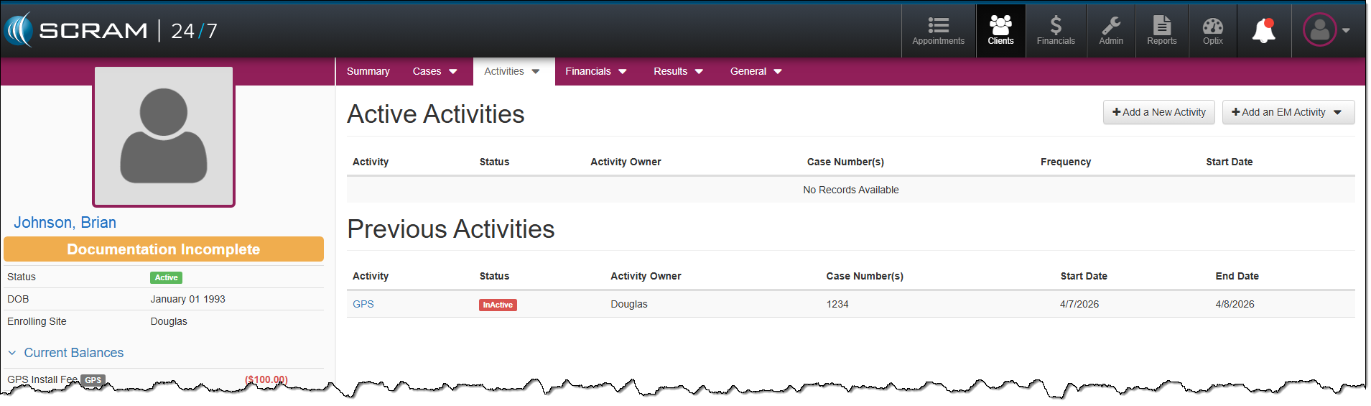
Task: Click the client profile photo placeholder
Action: point(164,137)
